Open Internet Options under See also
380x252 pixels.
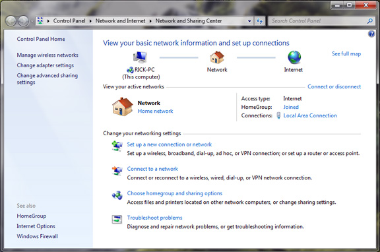(x=36, y=226)
